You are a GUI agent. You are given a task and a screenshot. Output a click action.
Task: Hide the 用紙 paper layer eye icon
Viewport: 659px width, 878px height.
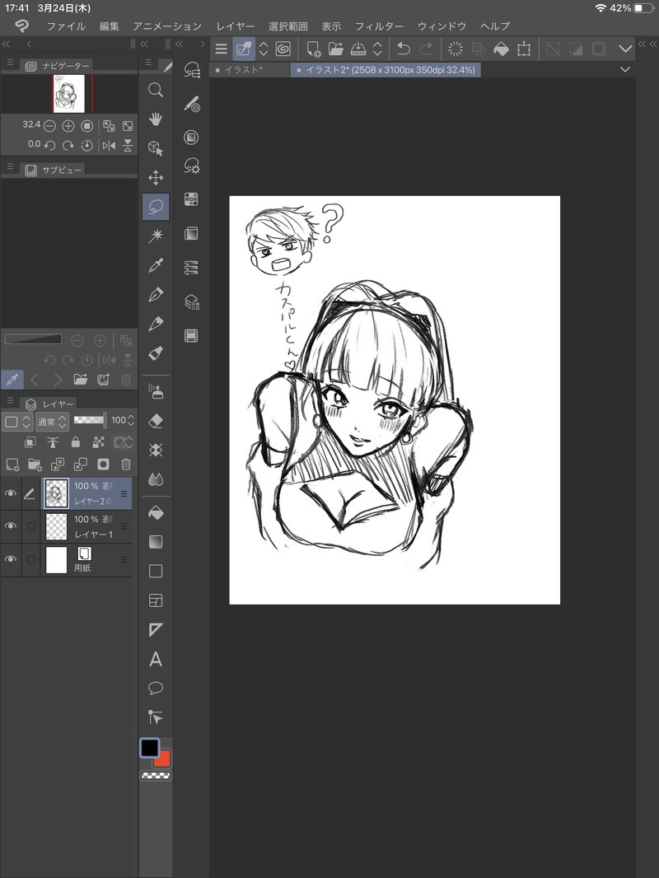click(11, 559)
